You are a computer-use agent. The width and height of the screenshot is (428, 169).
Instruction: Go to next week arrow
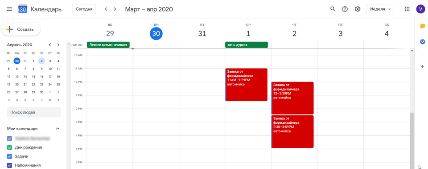click(115, 9)
